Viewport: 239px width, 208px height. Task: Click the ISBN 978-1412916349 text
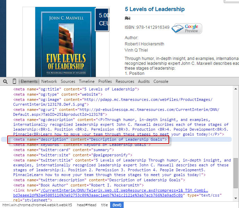click(147, 27)
